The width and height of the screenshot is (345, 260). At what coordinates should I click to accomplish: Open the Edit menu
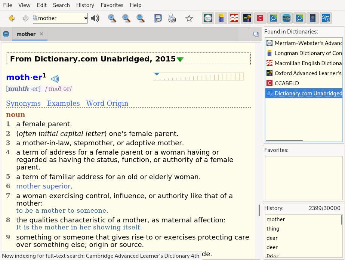point(42,5)
